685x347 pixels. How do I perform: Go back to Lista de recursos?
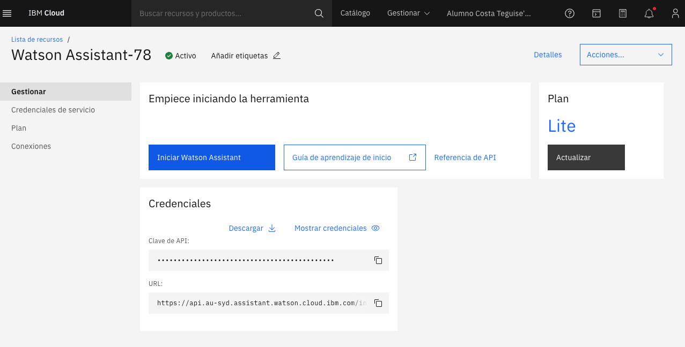tap(36, 39)
